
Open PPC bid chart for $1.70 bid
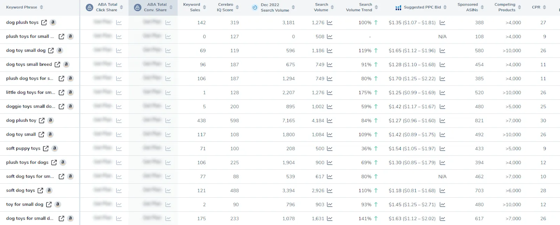(442, 78)
